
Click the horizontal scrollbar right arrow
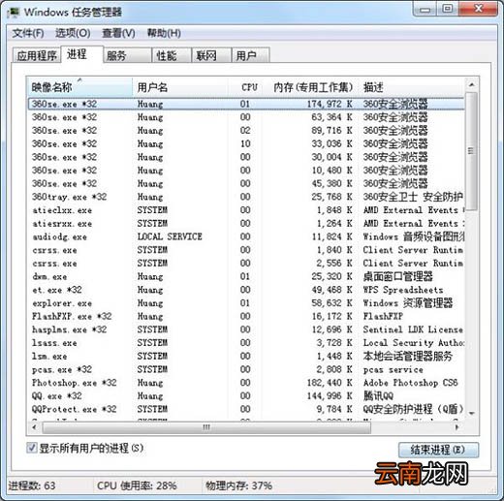(x=457, y=427)
